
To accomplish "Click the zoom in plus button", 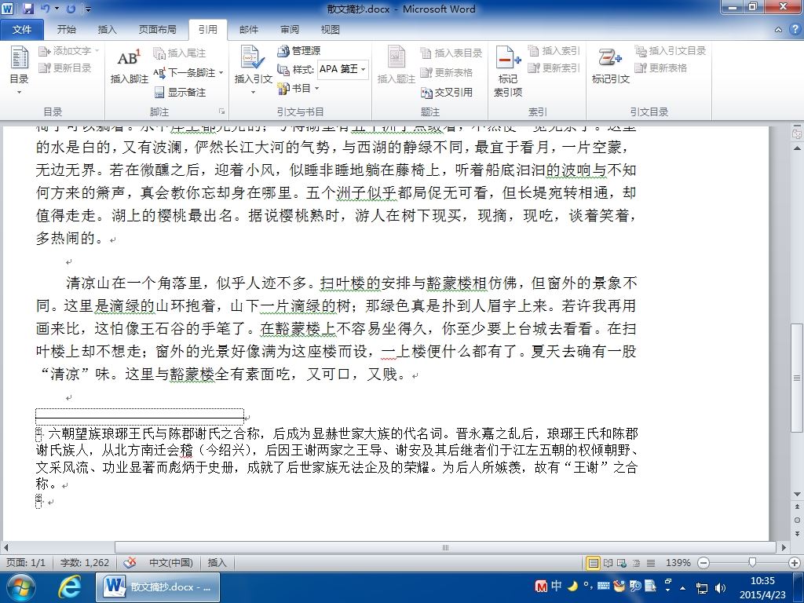I will (795, 562).
